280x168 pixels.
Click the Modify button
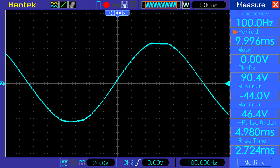click(255, 162)
